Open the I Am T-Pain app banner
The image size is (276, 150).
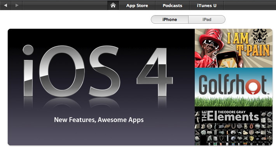[234, 48]
